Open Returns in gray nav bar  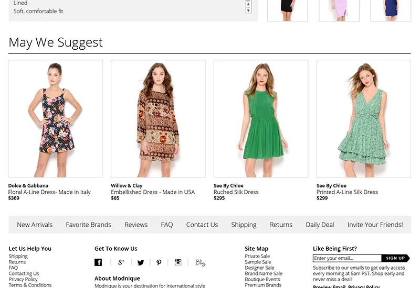(x=281, y=225)
